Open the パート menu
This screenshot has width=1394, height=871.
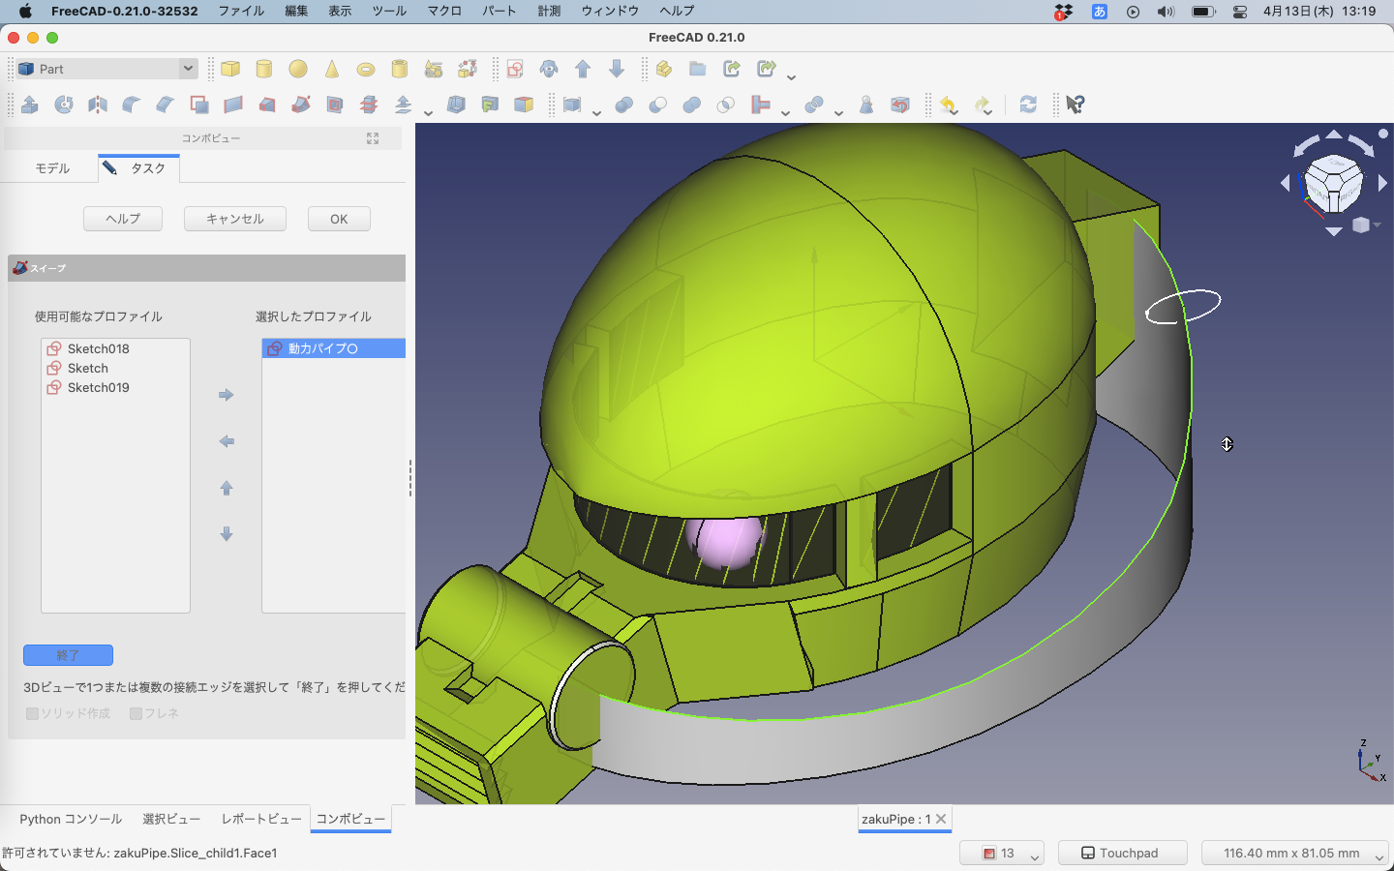point(500,11)
